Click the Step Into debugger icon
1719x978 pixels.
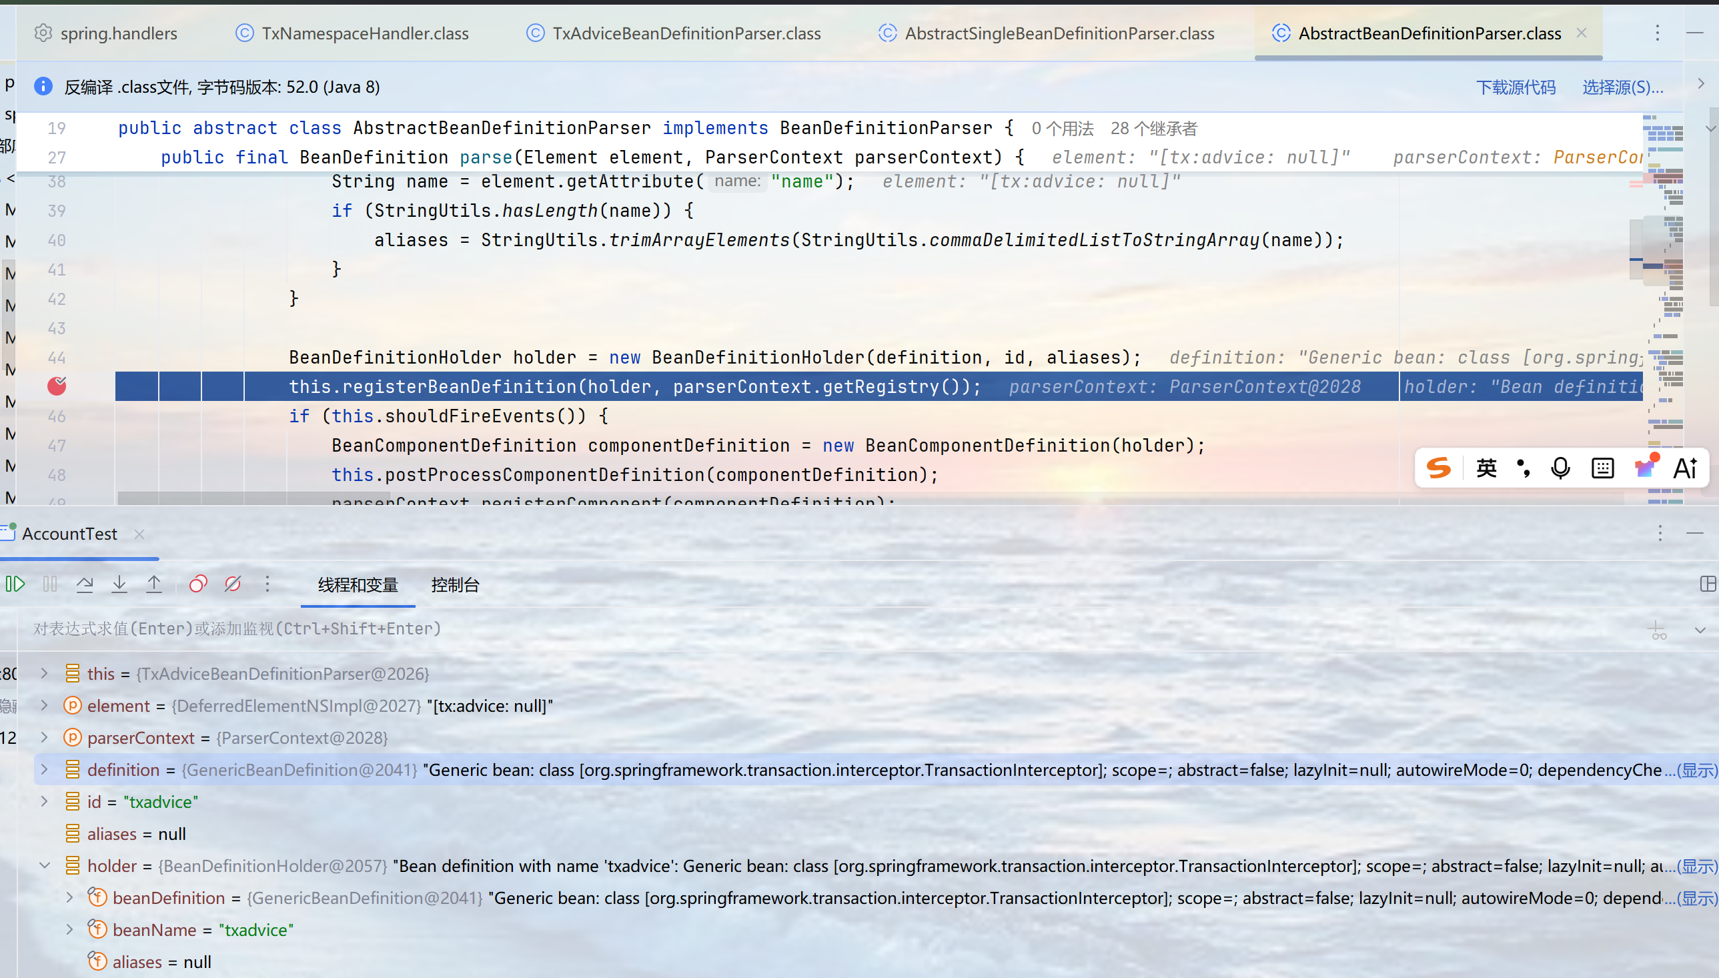[119, 584]
